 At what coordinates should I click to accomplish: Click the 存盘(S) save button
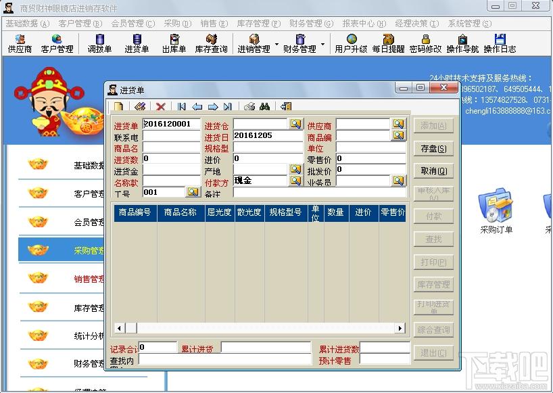pos(433,149)
